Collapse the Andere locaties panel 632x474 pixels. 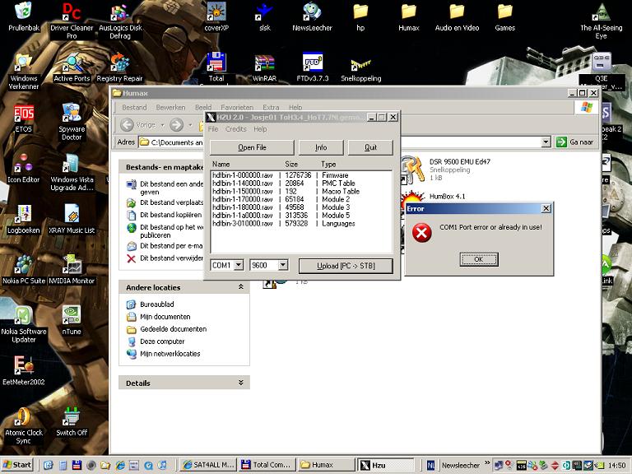241,287
